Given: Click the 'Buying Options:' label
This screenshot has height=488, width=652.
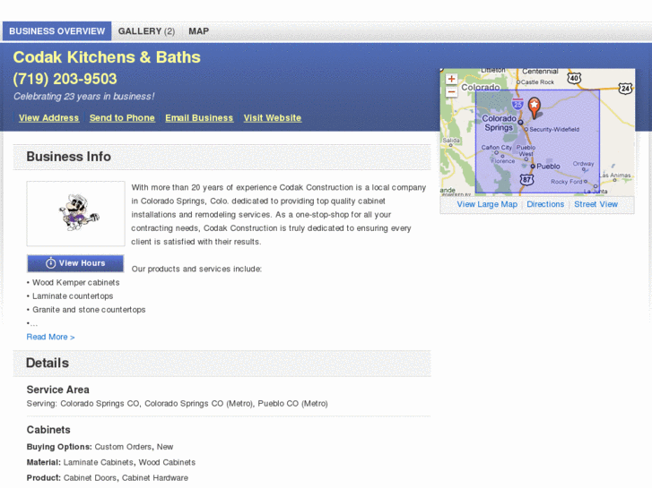Looking at the screenshot, I should coord(59,447).
